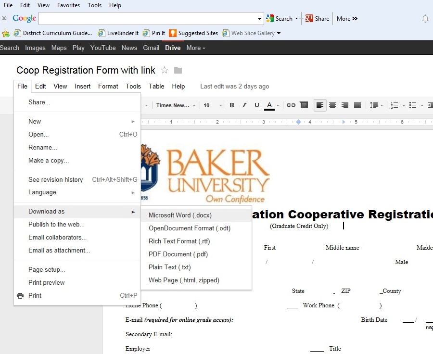Download as PDF Document (.pdf)
Screen dimensions: 433x354
(x=196, y=254)
